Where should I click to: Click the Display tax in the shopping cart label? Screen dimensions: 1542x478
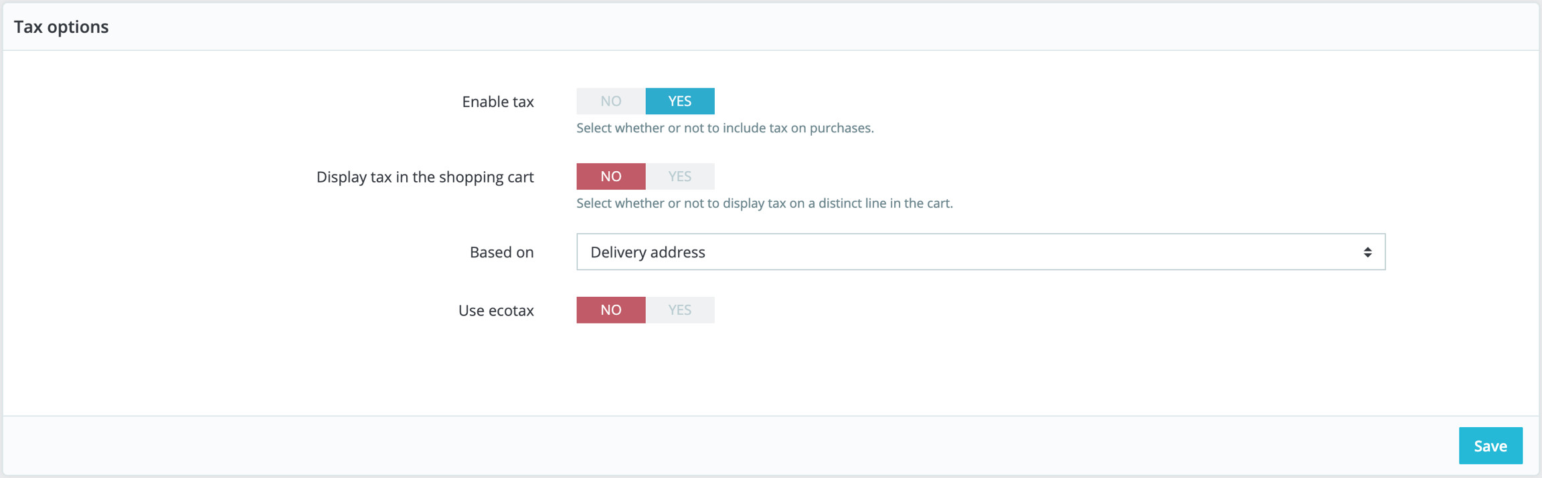425,177
